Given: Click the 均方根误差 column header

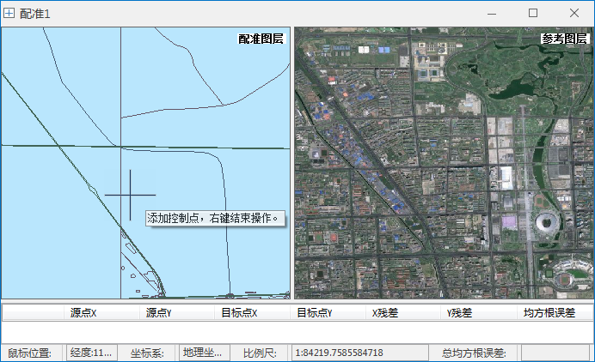Looking at the screenshot, I should pos(549,313).
